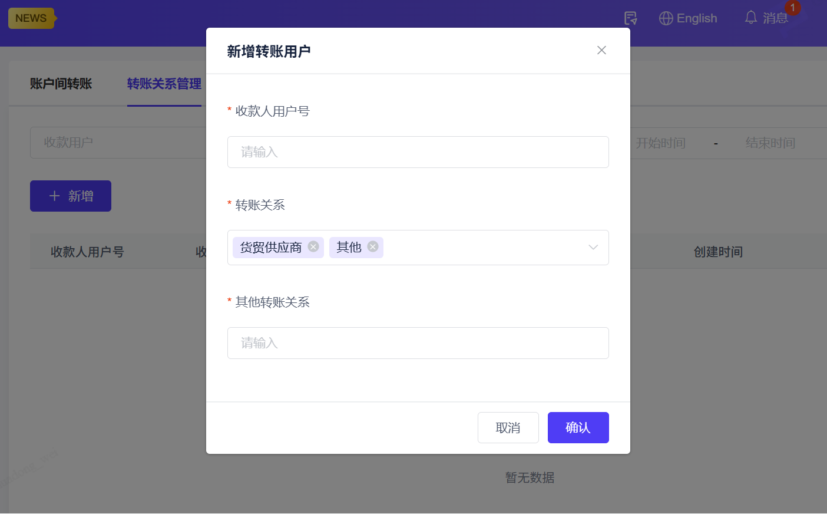Screen dimensions: 827x514
Task: Click the NEWS badge
Action: [x=31, y=18]
